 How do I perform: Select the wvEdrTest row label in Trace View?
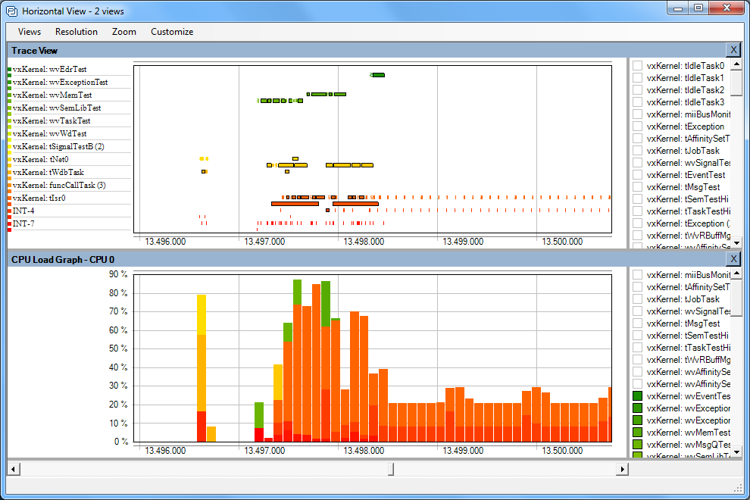click(49, 70)
